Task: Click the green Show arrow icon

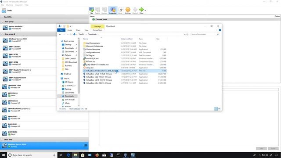Action: pyautogui.click(x=141, y=11)
